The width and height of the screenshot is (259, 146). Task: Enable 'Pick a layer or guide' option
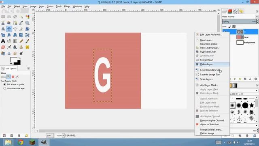point(4,84)
